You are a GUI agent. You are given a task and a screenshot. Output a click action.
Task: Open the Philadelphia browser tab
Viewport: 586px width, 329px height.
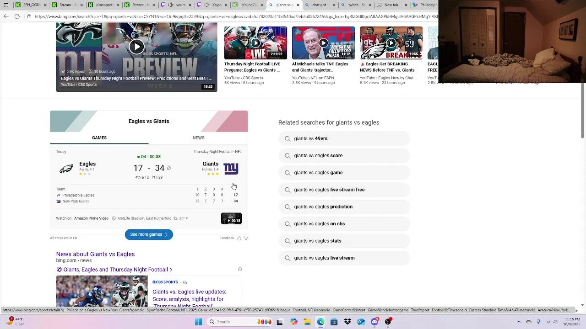pyautogui.click(x=425, y=5)
